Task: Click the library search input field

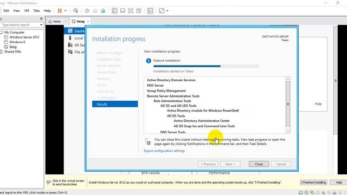Action: 20,25
